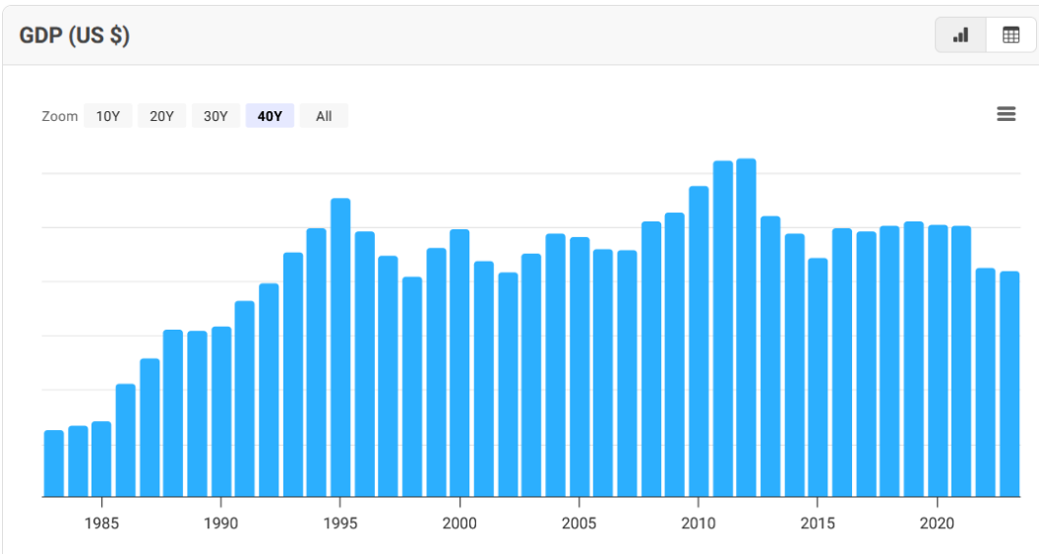Click the 2000 GDP bar

tap(459, 363)
